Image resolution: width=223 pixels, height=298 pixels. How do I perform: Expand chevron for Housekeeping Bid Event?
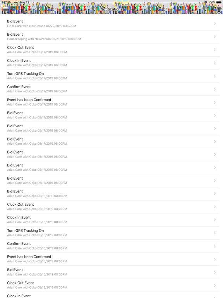pyautogui.click(x=214, y=37)
